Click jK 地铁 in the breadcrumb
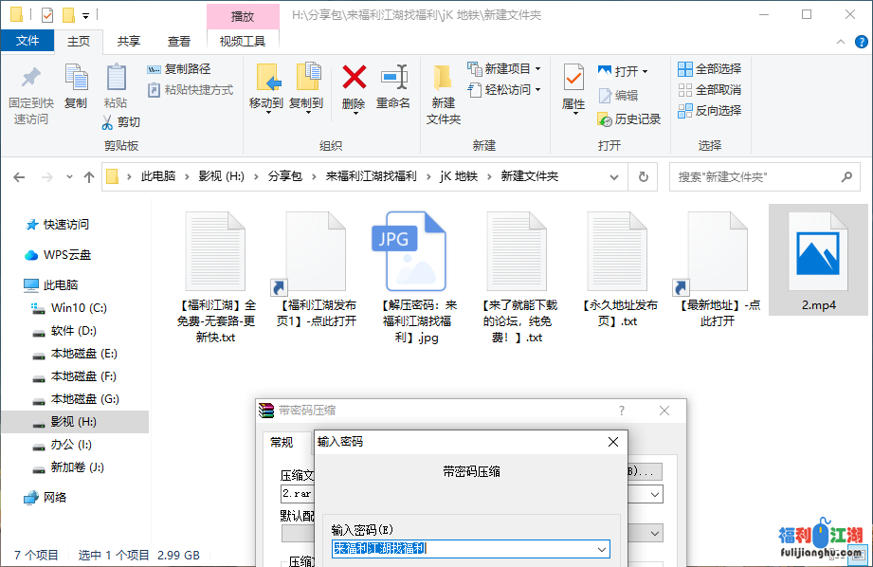This screenshot has height=567, width=873. (x=459, y=176)
